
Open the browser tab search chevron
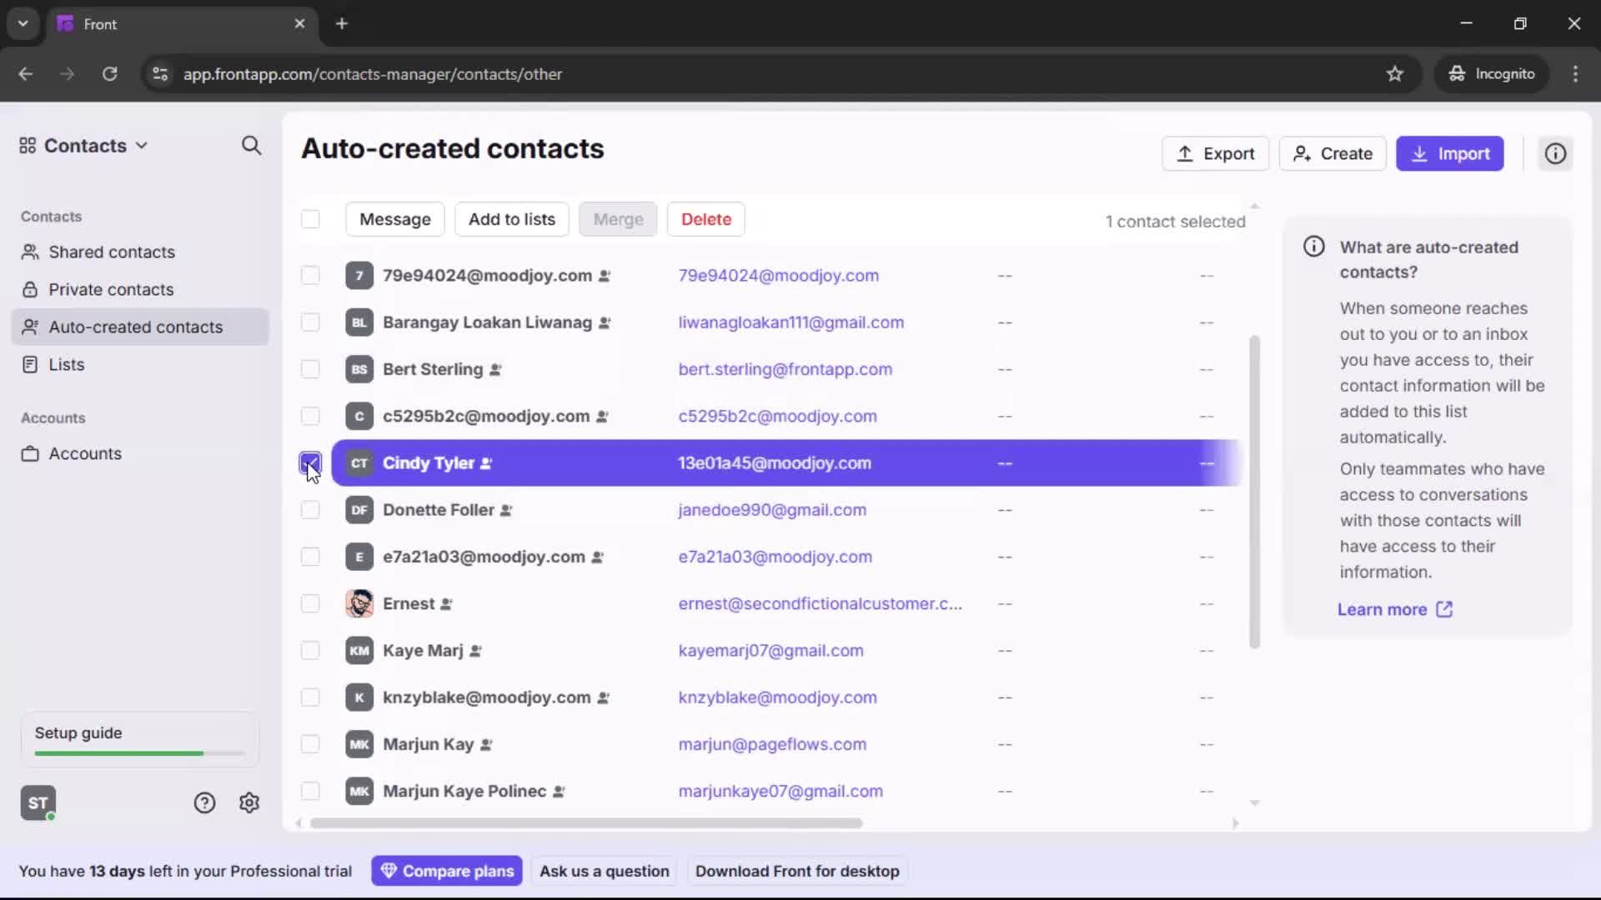pos(23,23)
